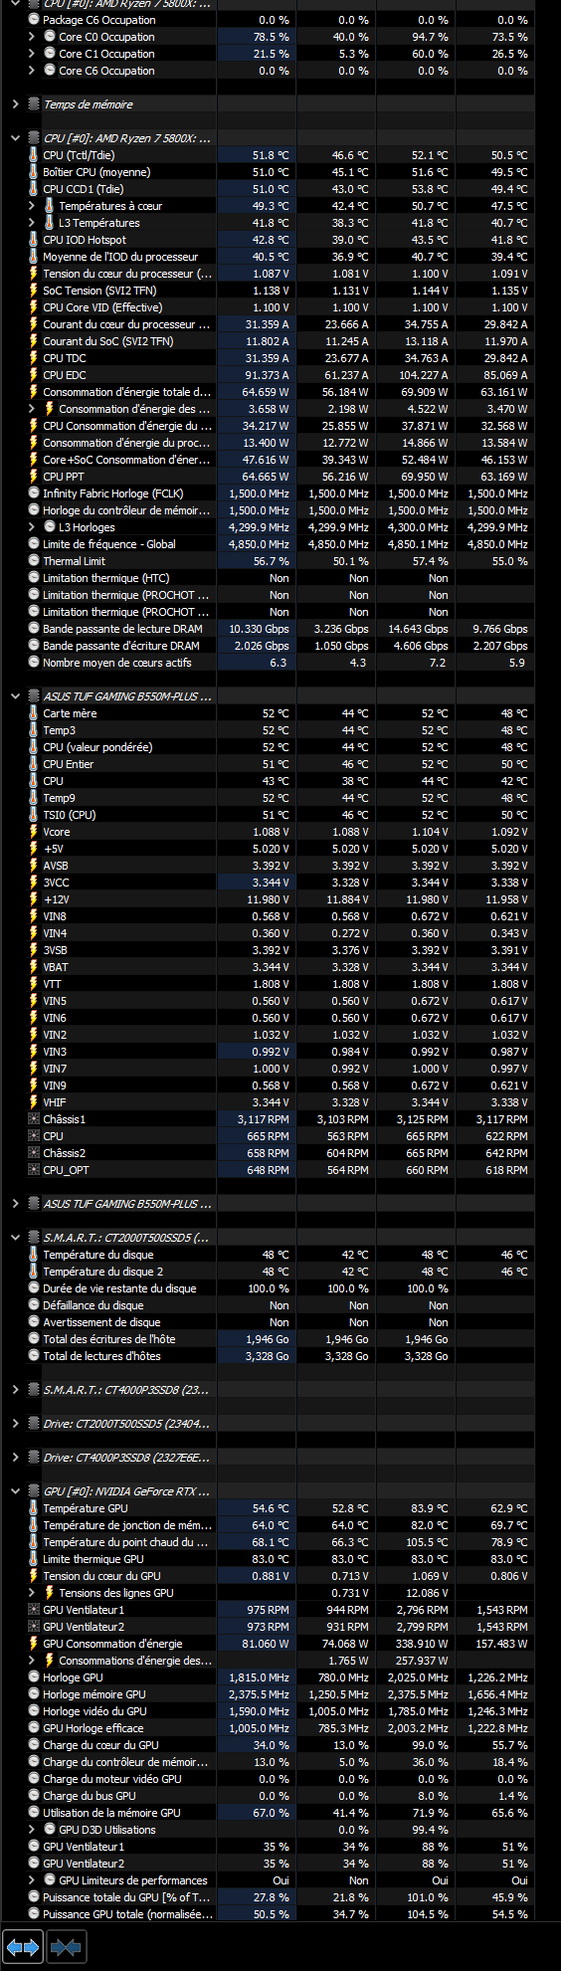The width and height of the screenshot is (561, 1971).
Task: Click clock icon of Infinity Fabric Horloge (FCLK)
Action: click(x=34, y=493)
